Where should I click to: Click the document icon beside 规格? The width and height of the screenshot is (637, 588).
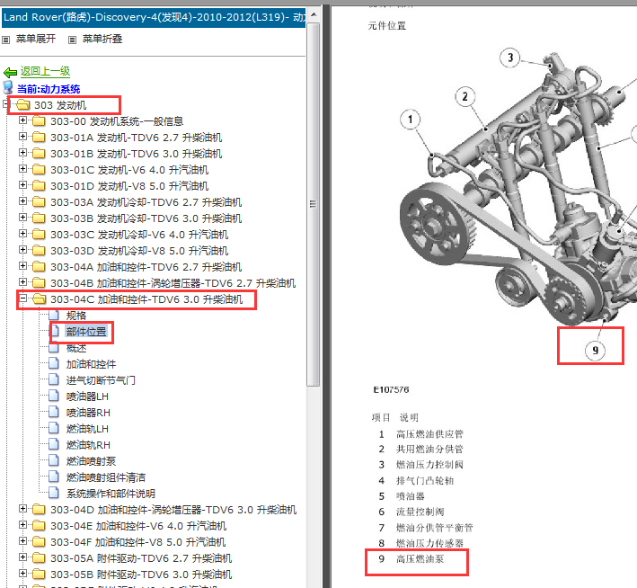click(x=54, y=316)
